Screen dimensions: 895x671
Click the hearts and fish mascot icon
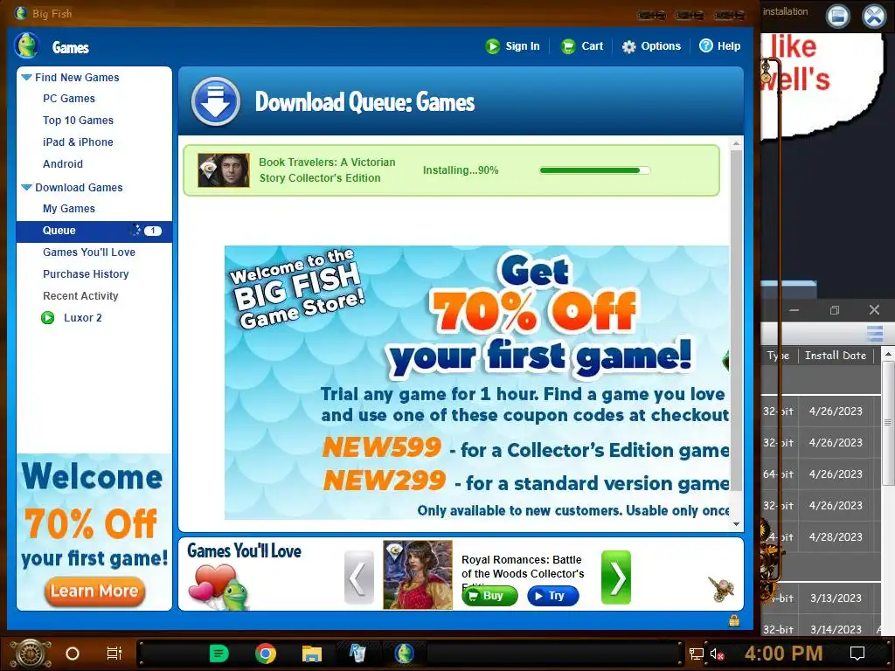[x=219, y=586]
